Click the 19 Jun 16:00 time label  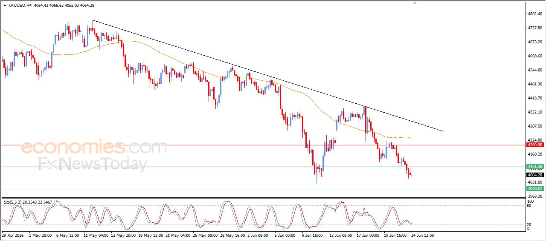395,235
